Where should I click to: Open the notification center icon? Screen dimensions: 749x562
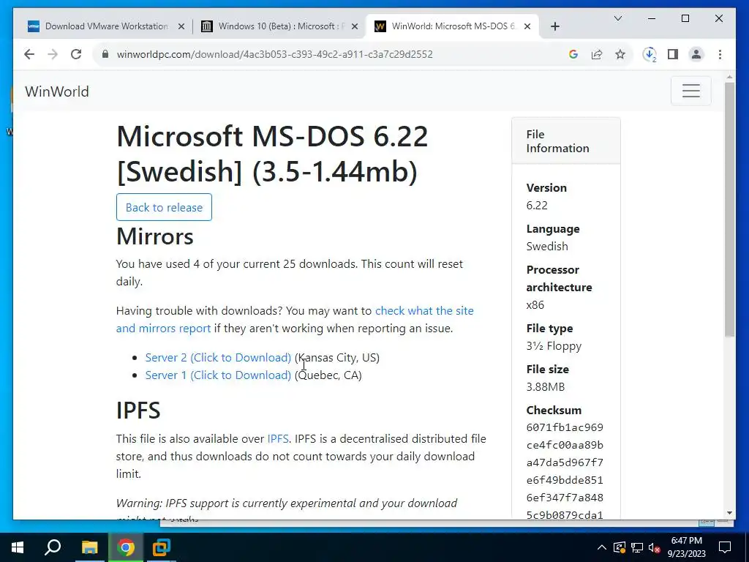click(725, 547)
